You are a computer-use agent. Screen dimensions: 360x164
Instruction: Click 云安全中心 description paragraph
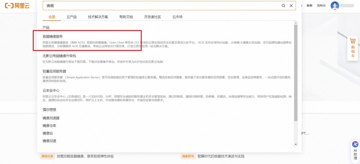point(167,98)
